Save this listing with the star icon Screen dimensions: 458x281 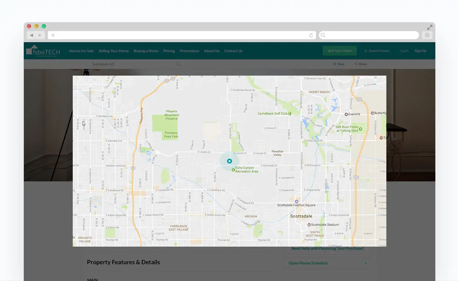[x=335, y=64]
